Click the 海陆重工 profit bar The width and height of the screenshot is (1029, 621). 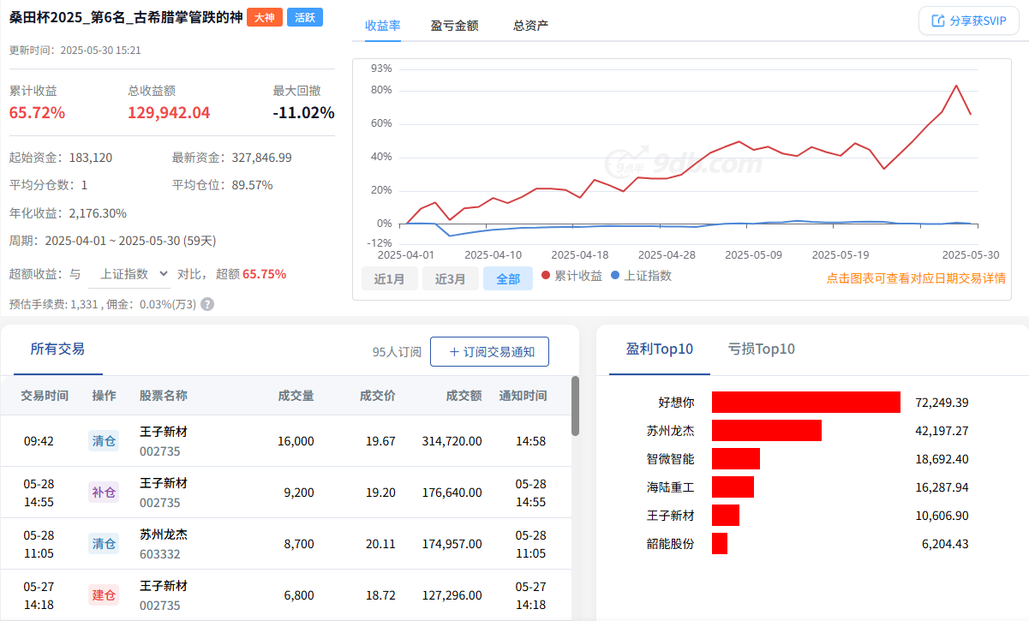733,487
